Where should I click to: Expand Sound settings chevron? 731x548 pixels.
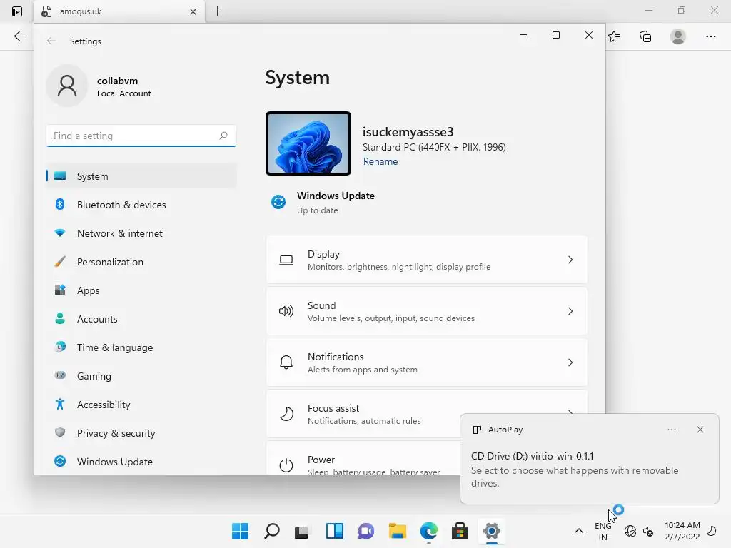pos(570,311)
